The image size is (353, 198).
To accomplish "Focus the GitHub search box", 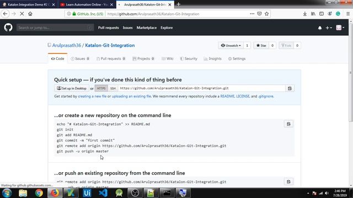I will click(55, 28).
